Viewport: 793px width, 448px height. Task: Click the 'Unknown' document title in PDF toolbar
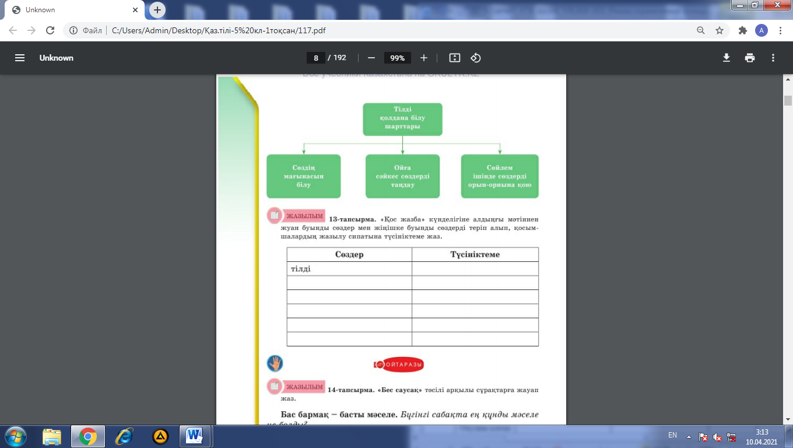(57, 58)
